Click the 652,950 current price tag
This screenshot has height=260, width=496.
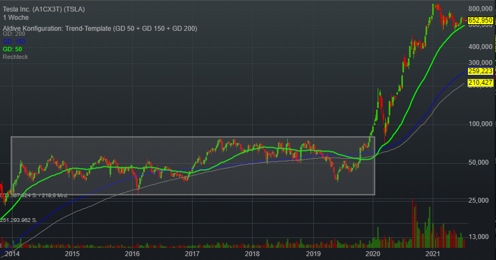click(x=480, y=20)
